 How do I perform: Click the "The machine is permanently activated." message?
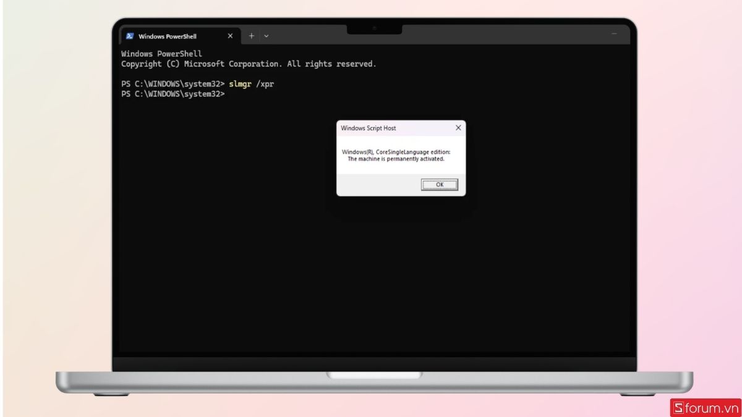(396, 159)
